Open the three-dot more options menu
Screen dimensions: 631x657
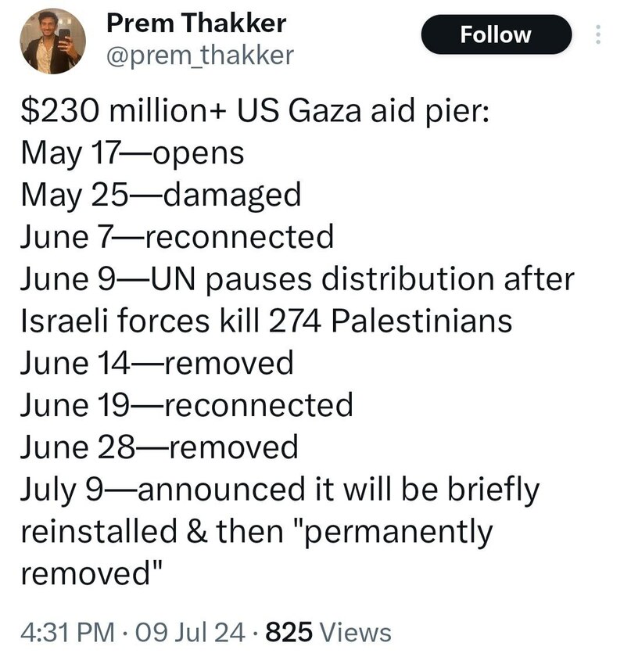coord(598,34)
